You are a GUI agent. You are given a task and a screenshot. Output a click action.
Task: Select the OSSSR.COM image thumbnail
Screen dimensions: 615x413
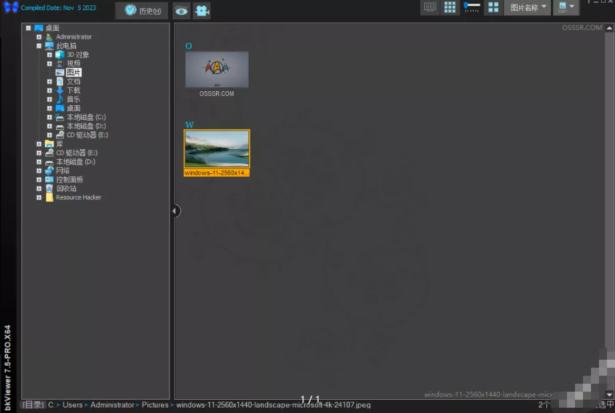(217, 70)
